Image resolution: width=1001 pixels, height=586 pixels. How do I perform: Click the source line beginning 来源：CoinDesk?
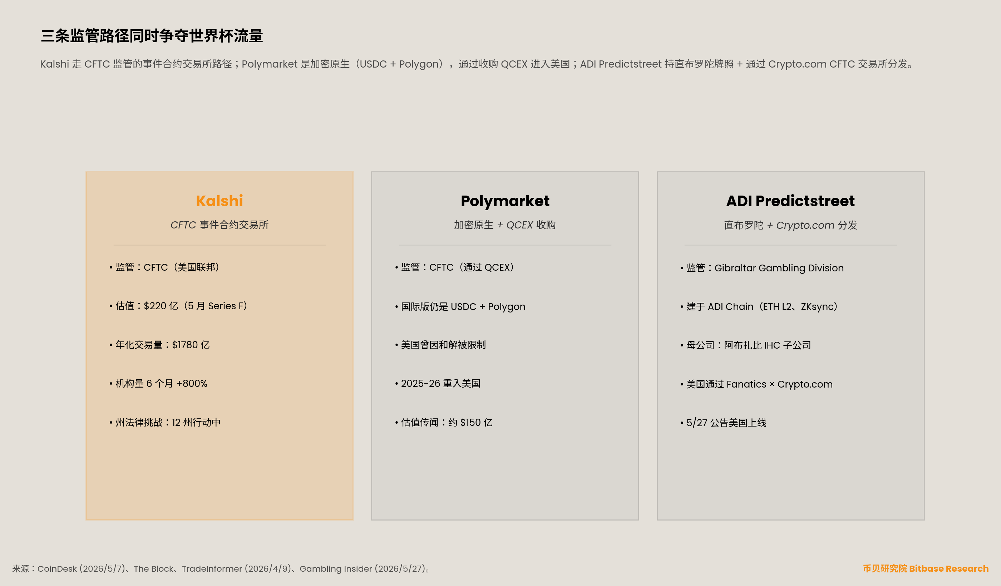coord(221,568)
